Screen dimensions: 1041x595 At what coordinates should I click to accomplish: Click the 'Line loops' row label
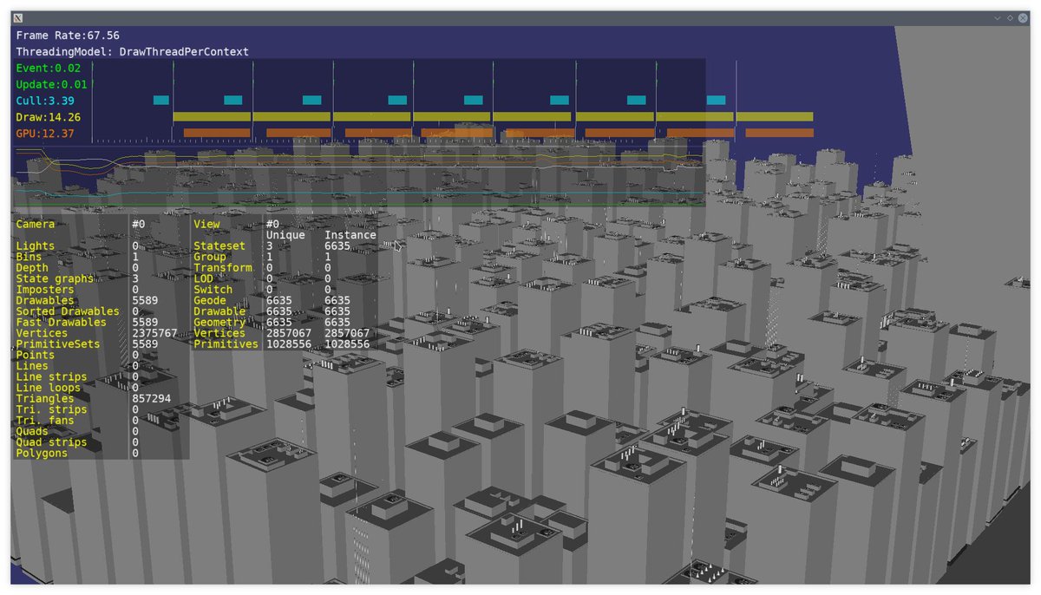pyautogui.click(x=48, y=388)
